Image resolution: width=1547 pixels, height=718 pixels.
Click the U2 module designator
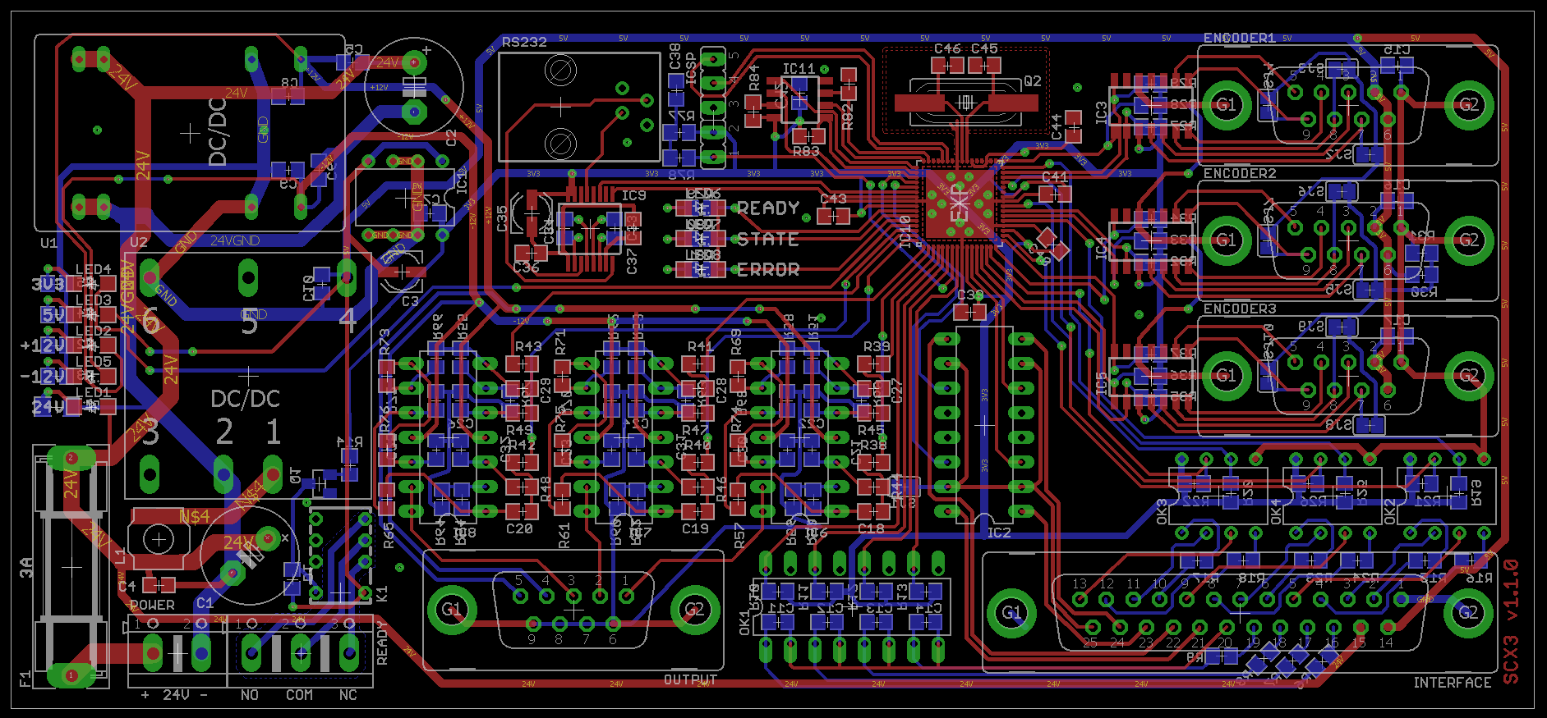[139, 242]
